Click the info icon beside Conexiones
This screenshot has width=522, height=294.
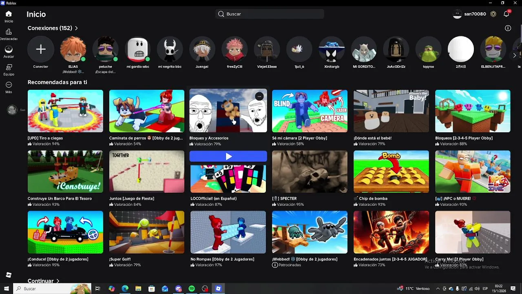click(508, 28)
